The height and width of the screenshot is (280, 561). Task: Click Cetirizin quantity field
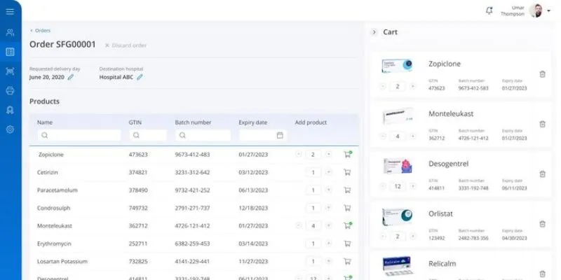point(313,172)
